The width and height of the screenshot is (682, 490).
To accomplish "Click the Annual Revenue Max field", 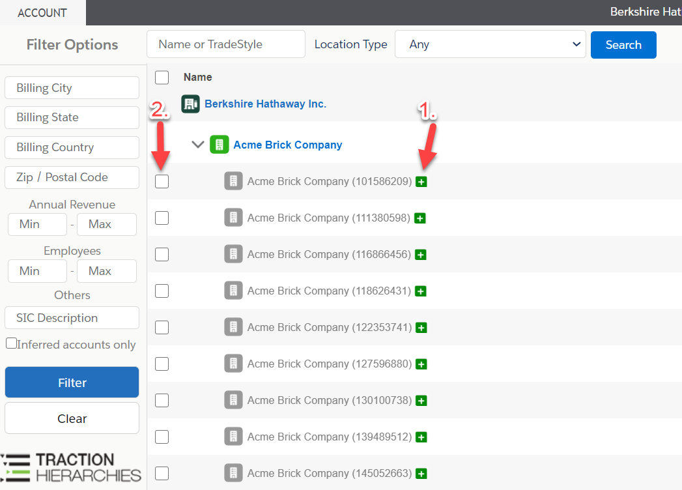I will tap(107, 225).
